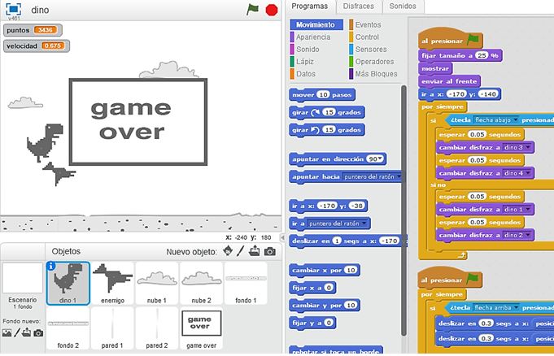Select the Sensores block category
This screenshot has width=554, height=356.
tap(371, 50)
